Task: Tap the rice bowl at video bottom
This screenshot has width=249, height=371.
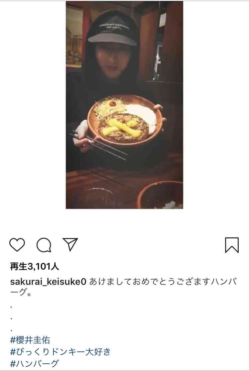Action: 160,195
